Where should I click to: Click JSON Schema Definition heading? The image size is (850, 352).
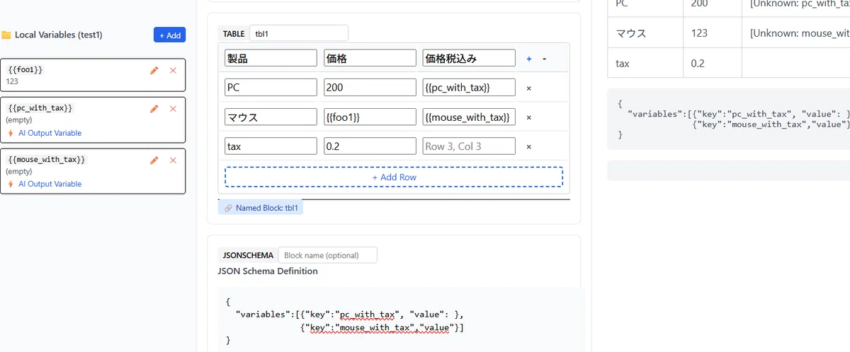click(268, 271)
